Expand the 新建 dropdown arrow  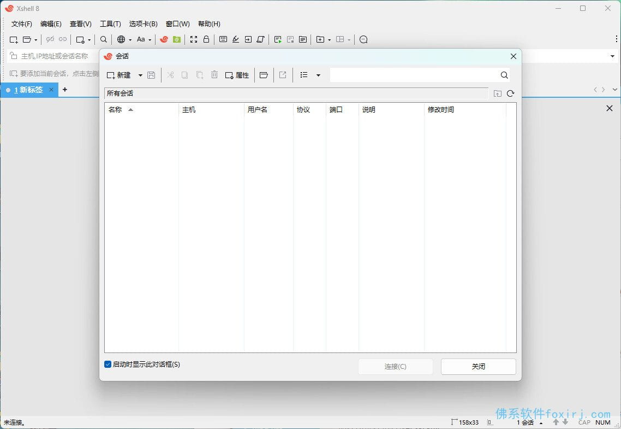(140, 75)
